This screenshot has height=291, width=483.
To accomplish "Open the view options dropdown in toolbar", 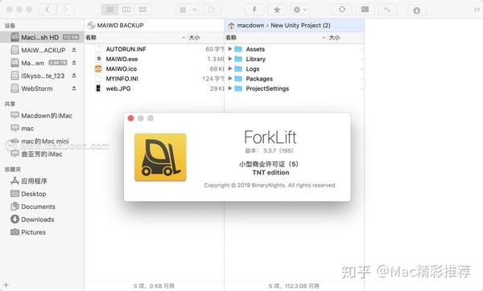I will pos(188,10).
